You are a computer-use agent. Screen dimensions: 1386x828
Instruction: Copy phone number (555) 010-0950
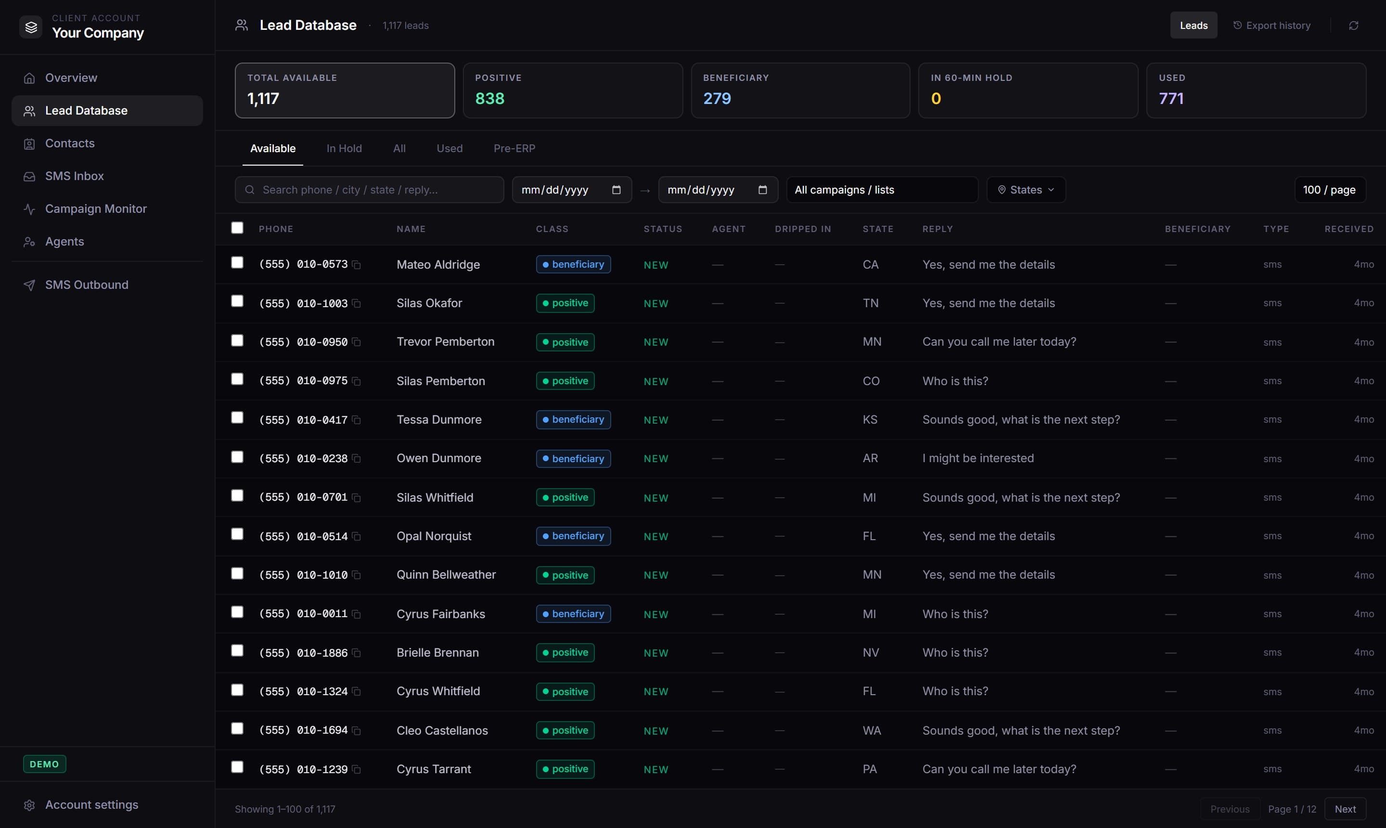[x=357, y=342]
